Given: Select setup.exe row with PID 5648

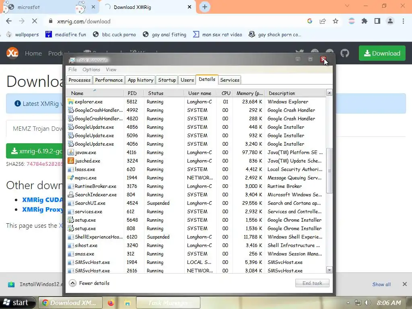Looking at the screenshot, I should (196, 220).
